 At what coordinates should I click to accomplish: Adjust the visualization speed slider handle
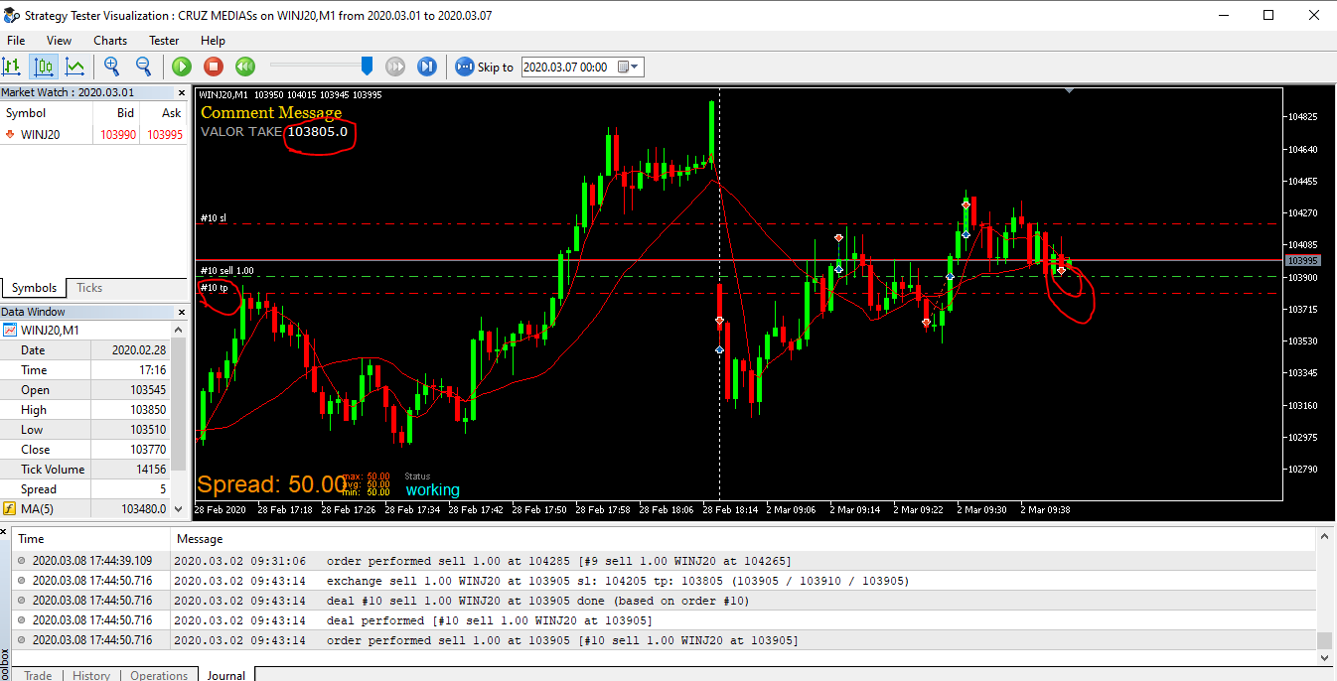tap(367, 66)
